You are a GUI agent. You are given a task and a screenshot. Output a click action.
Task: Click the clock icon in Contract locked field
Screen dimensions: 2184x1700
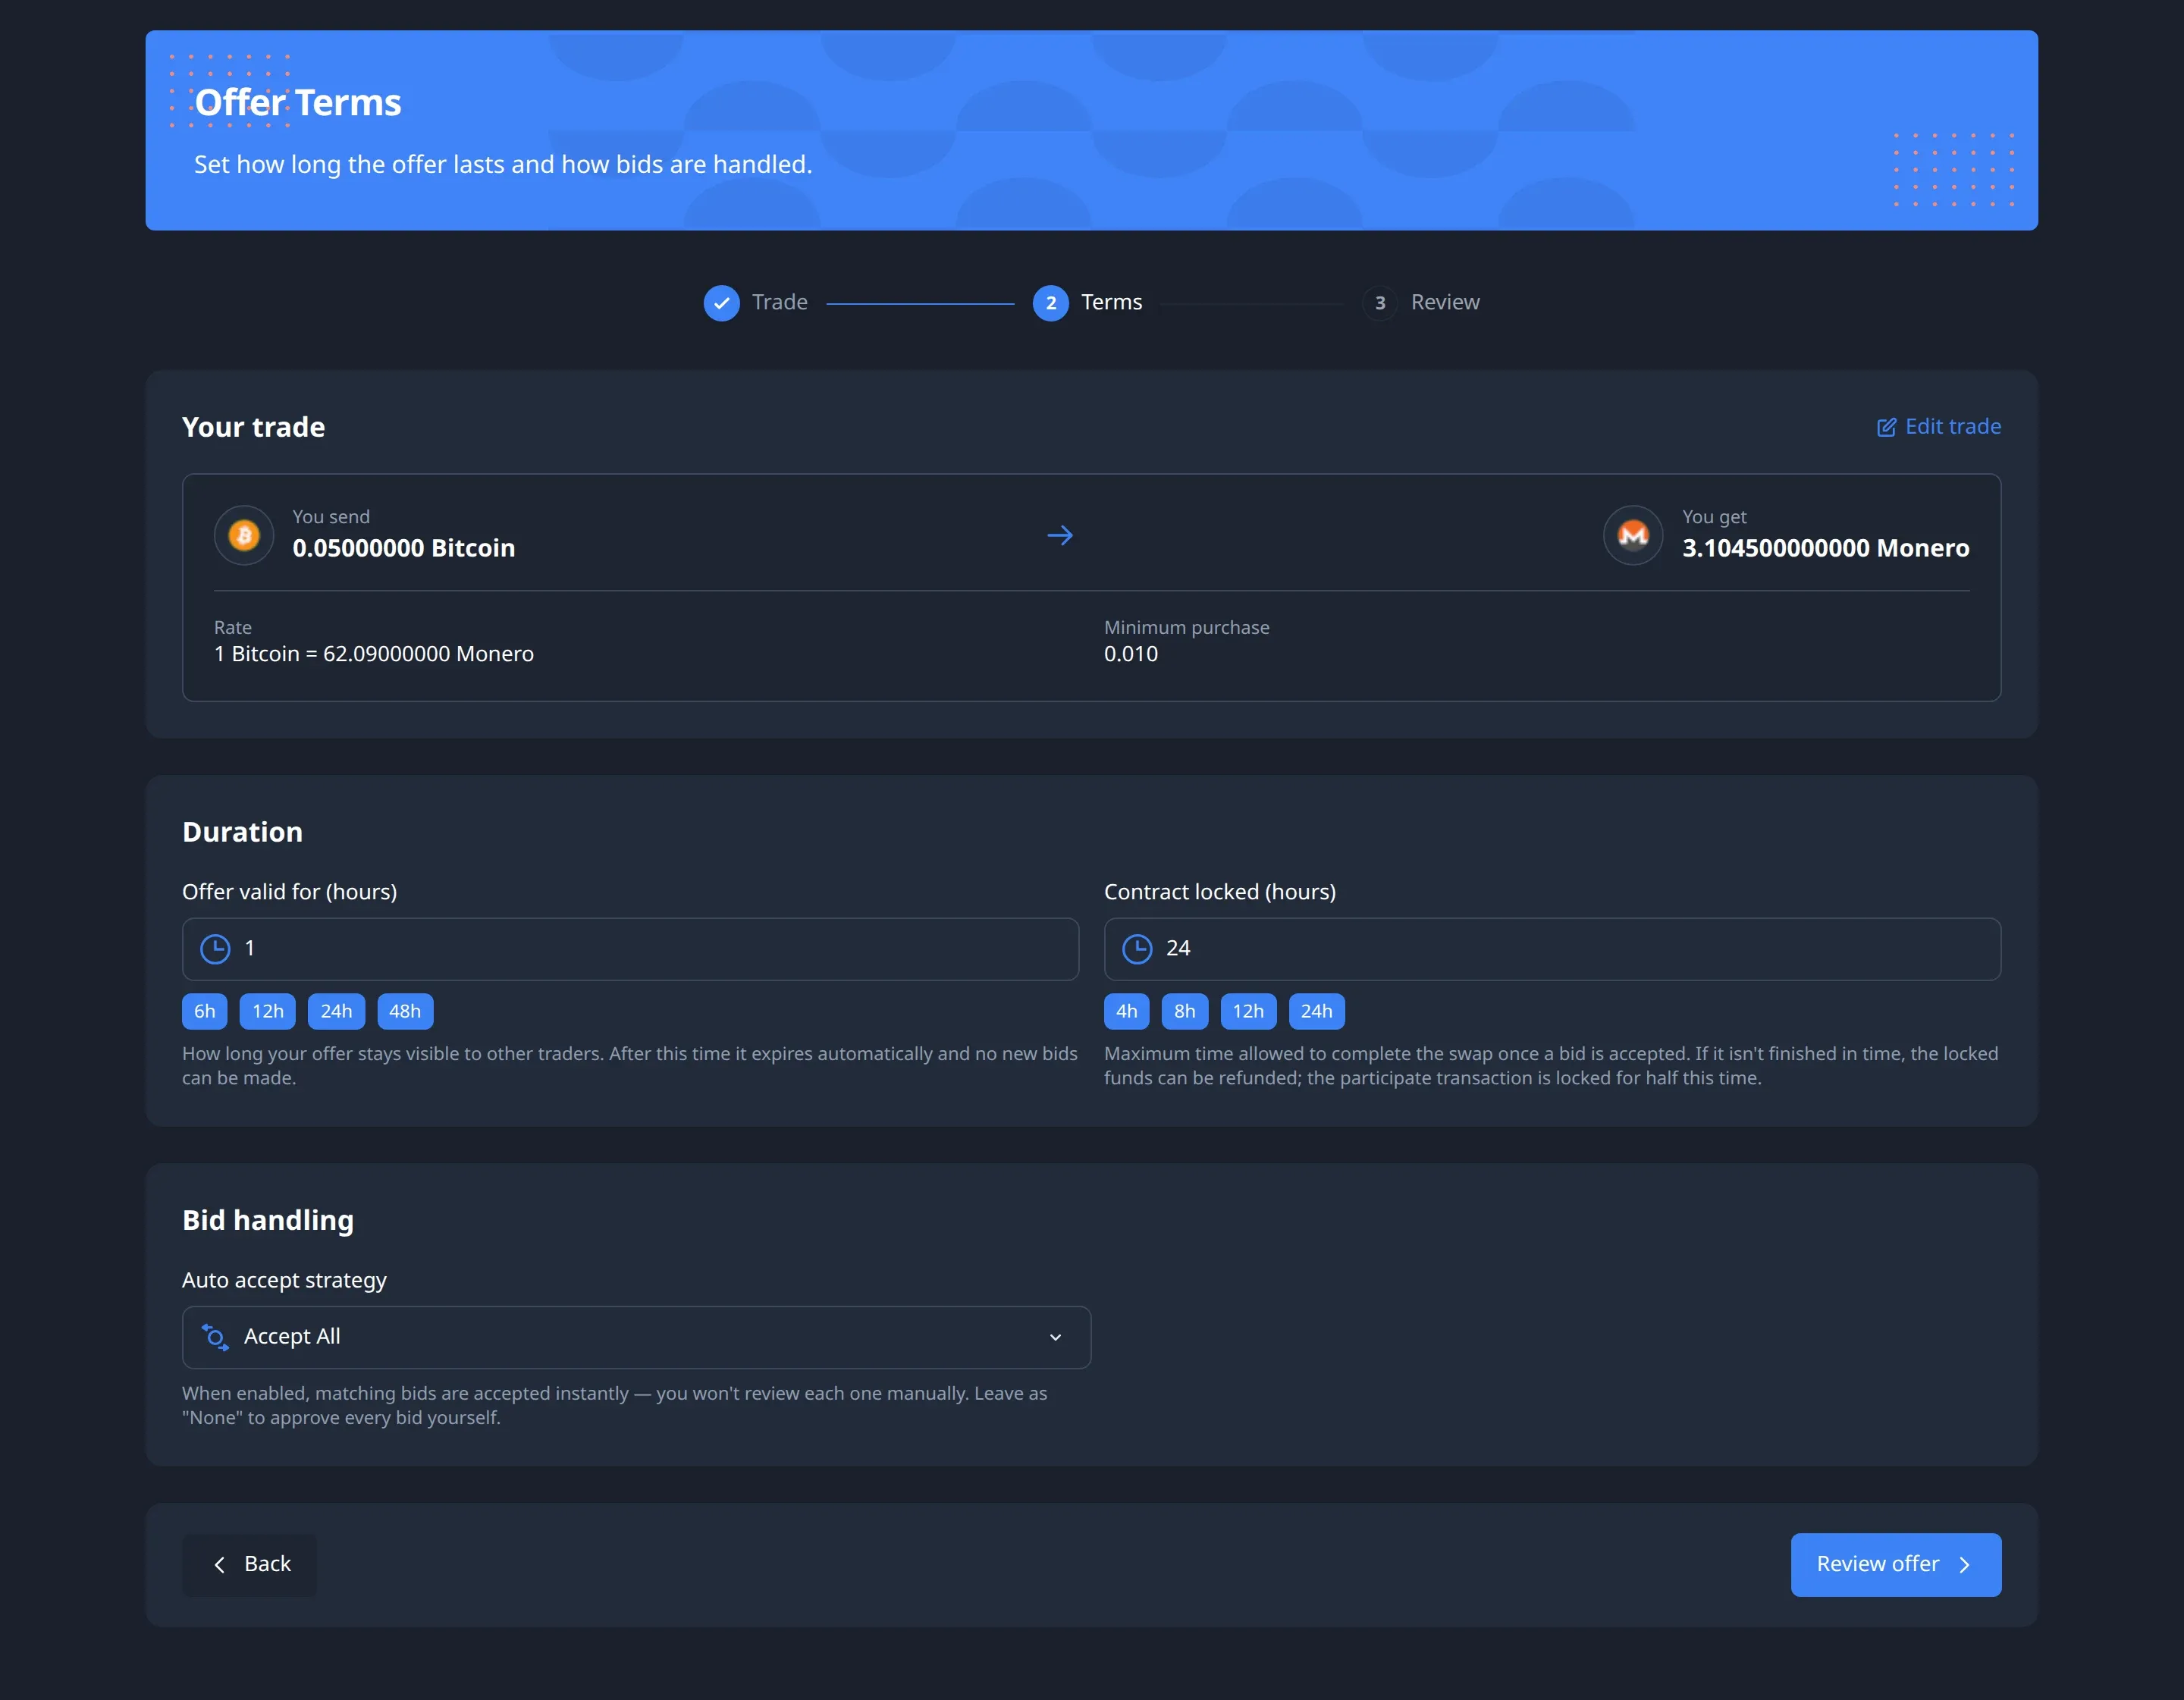1137,949
